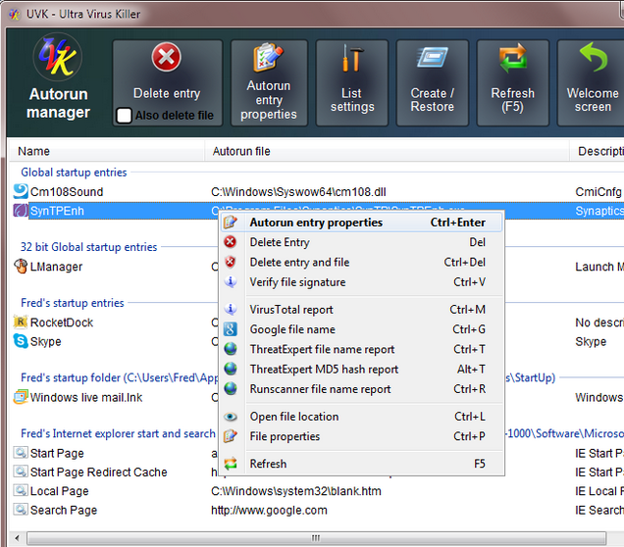
Task: Click the LManager entry icon
Action: point(21,266)
